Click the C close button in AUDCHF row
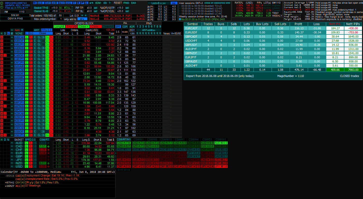The image size is (363, 199). click(x=35, y=41)
